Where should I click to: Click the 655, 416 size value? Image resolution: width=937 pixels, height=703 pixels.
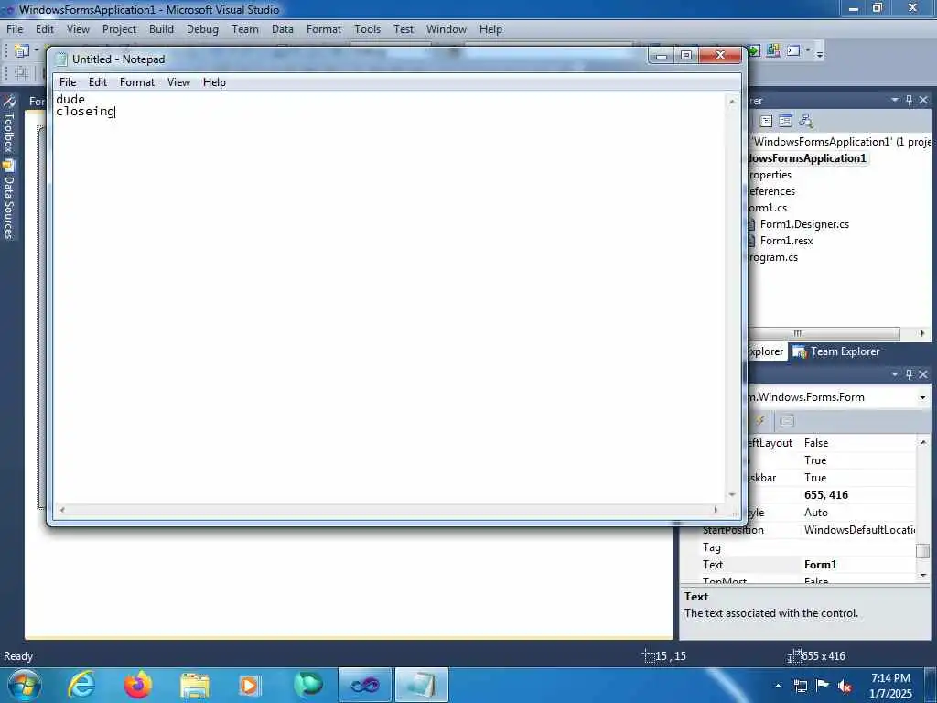(x=826, y=495)
